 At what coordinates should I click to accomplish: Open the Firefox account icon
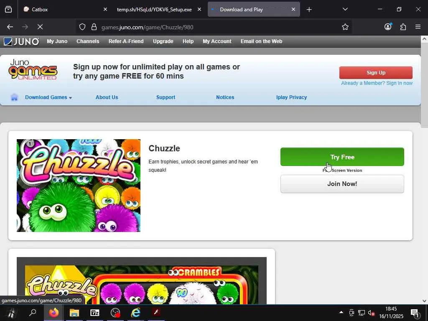point(388,27)
